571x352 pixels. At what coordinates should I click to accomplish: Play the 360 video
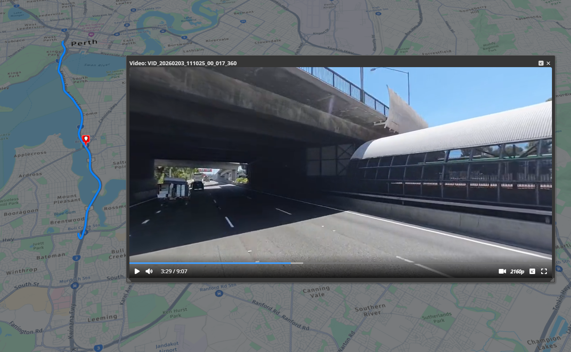[x=137, y=271]
